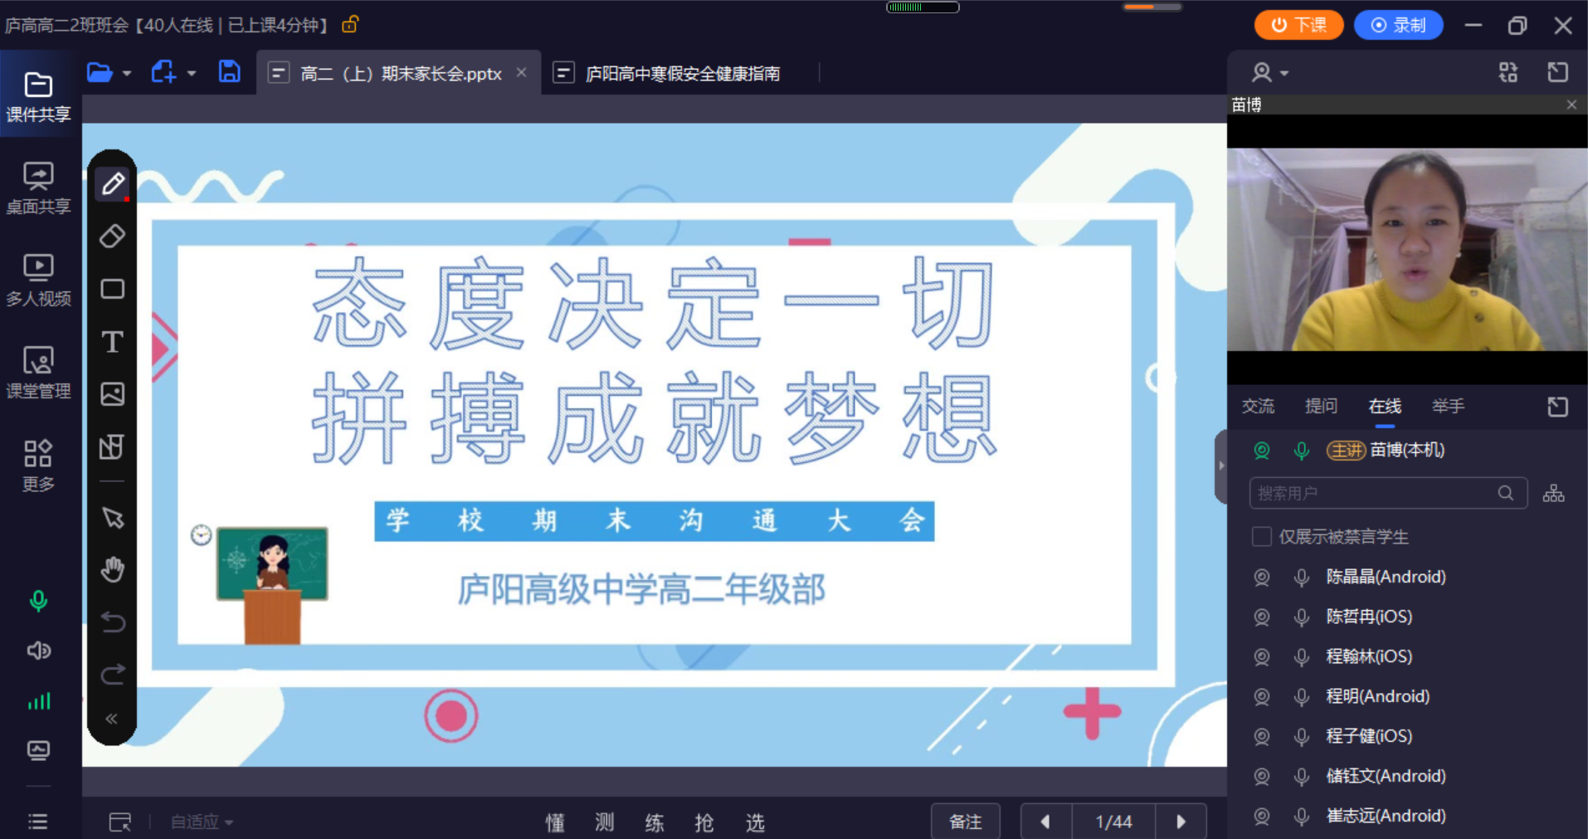Image resolution: width=1588 pixels, height=839 pixels.
Task: Click the 抢 quick-answer button
Action: pos(704,822)
